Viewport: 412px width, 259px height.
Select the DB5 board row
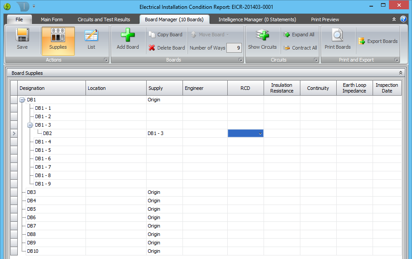[31, 209]
